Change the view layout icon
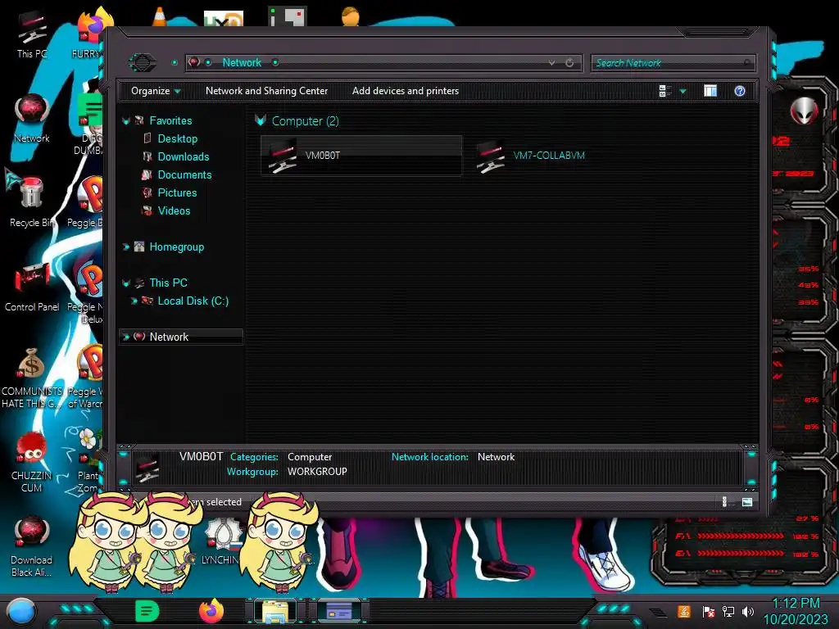Screen dimensions: 839x629 (665, 91)
